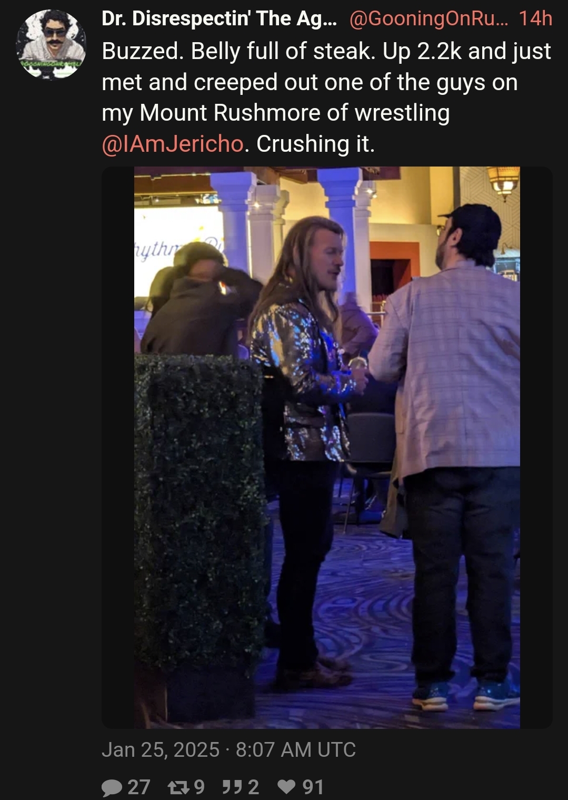Click the 91 likes count

[313, 787]
